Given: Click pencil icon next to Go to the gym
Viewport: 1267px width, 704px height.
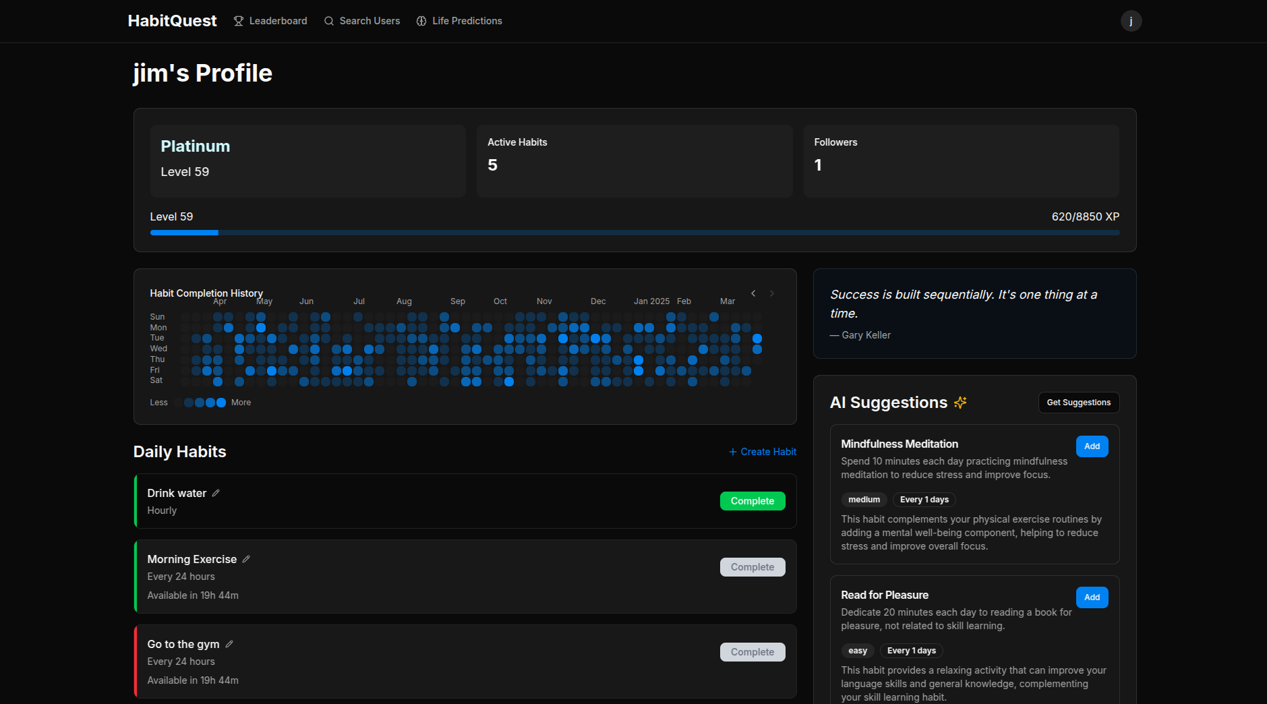Looking at the screenshot, I should (x=229, y=644).
